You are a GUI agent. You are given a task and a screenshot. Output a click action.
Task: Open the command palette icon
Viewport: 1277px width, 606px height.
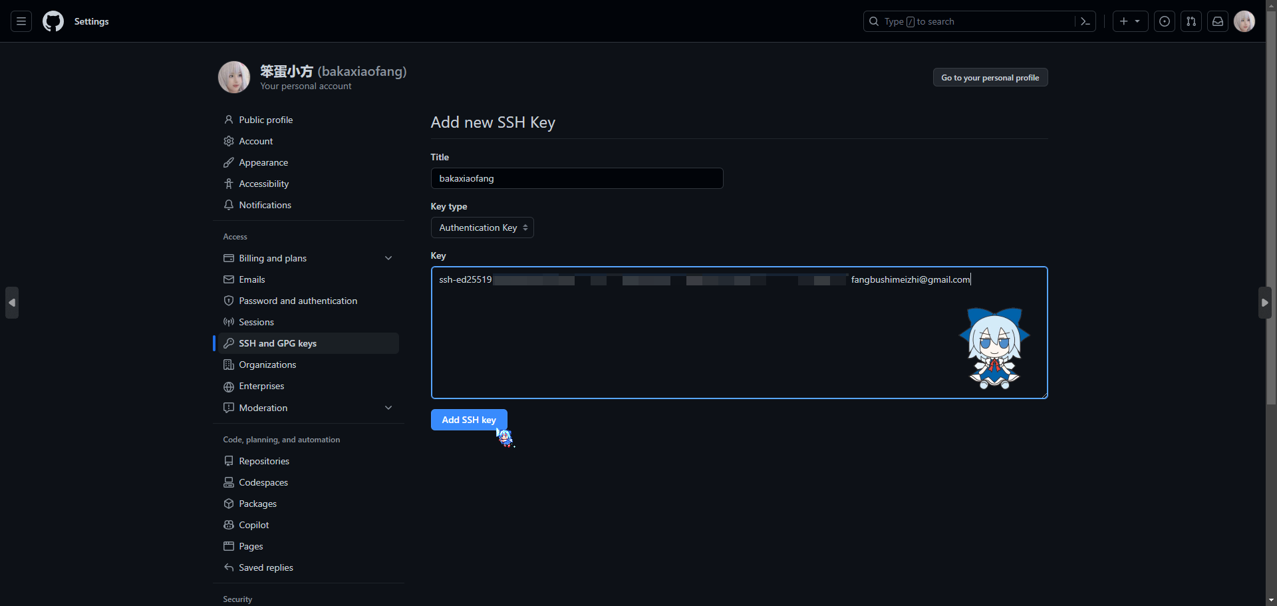(x=1085, y=21)
